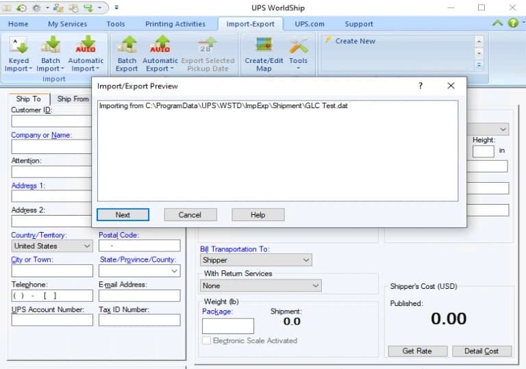Open the Country/Territory dropdown

pyautogui.click(x=52, y=246)
